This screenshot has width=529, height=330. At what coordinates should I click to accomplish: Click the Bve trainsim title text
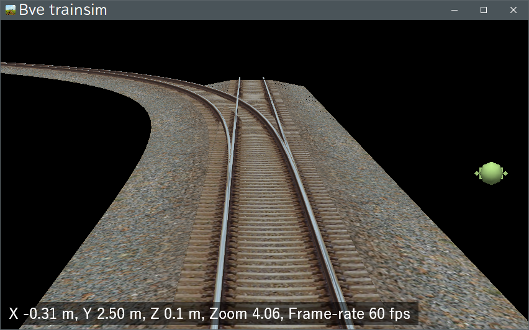click(63, 10)
